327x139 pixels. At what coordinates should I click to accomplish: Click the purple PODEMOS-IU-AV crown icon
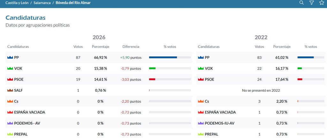[x=201, y=123]
